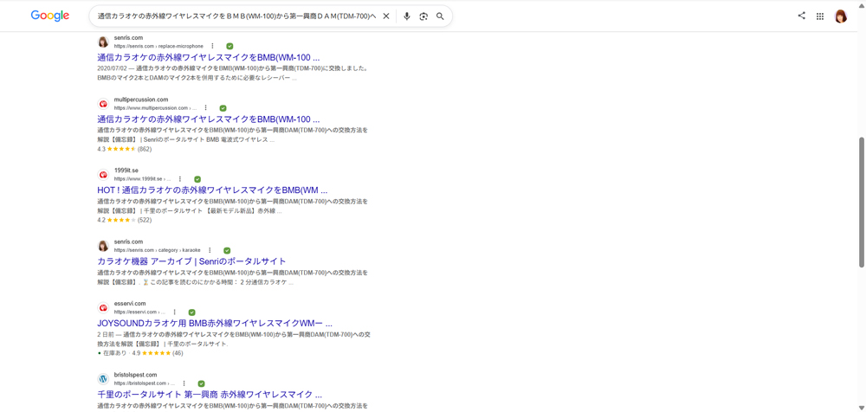Open the 'HOT！通信カラオケ' result title

pyautogui.click(x=213, y=190)
